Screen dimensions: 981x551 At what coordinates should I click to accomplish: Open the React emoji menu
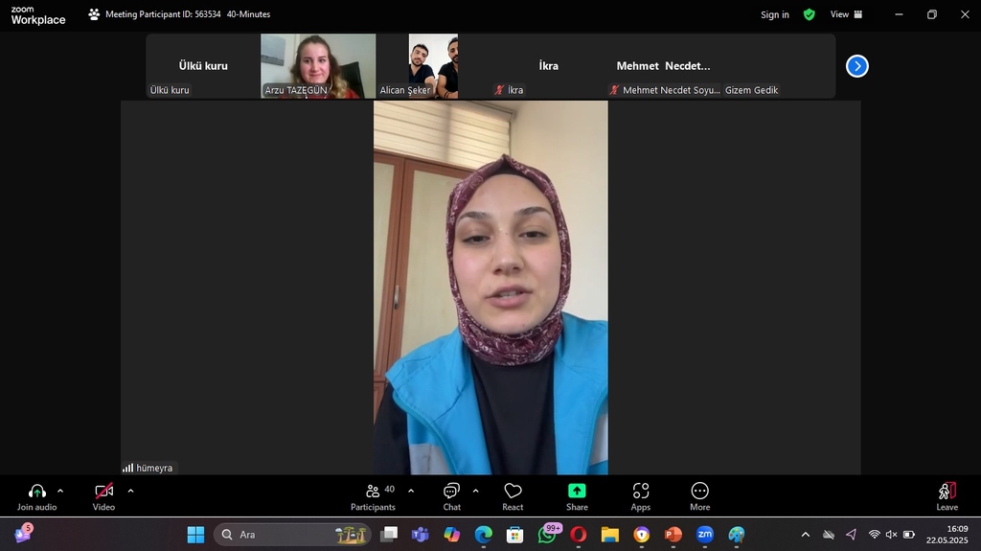(x=513, y=495)
